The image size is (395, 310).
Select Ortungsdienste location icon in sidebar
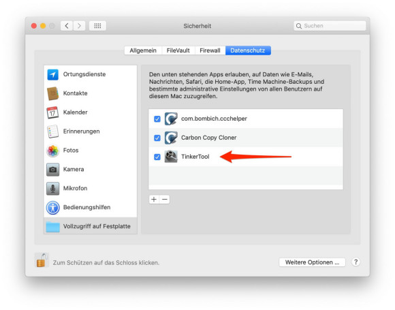coord(52,74)
